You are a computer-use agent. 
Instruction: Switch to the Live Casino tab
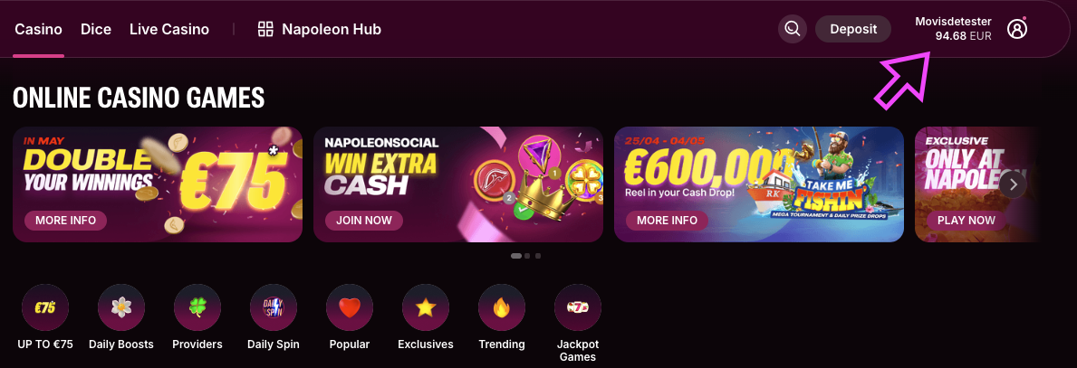click(169, 30)
